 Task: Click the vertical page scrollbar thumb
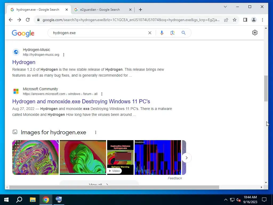pyautogui.click(x=266, y=88)
